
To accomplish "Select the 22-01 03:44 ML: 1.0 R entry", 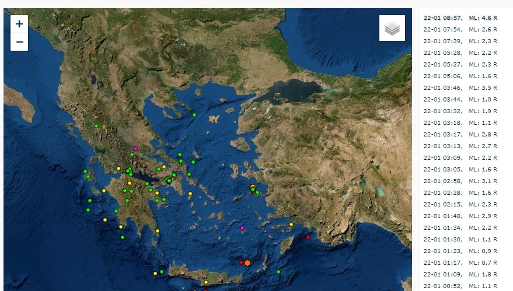I will [x=460, y=99].
